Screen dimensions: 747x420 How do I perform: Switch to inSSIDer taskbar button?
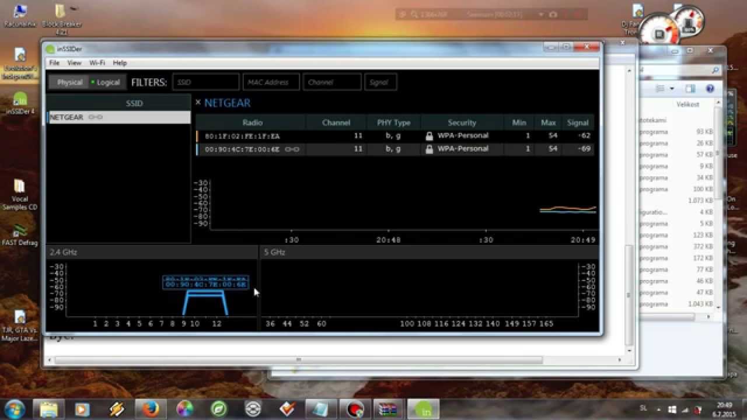pos(424,409)
